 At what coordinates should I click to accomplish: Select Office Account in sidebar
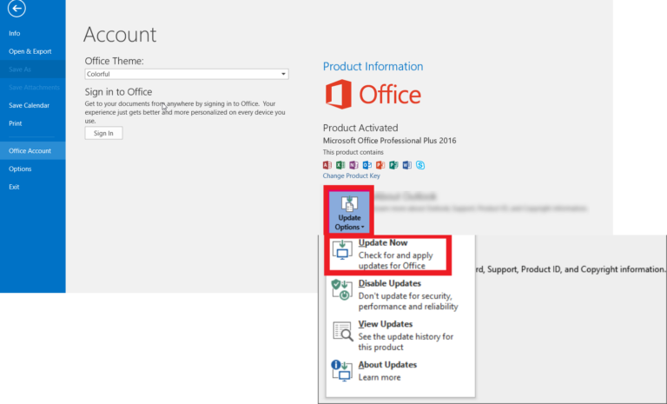30,150
